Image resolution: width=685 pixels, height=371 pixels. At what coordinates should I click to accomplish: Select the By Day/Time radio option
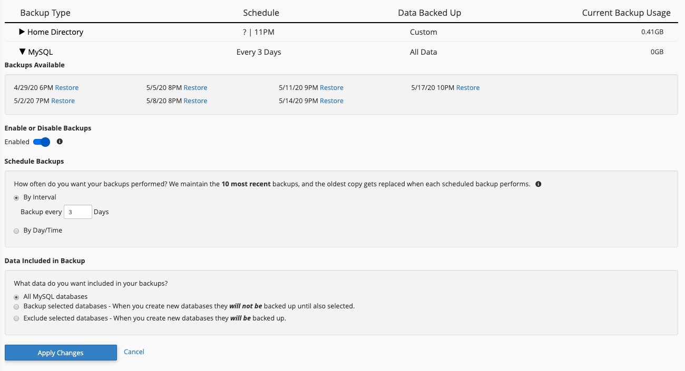tap(16, 230)
